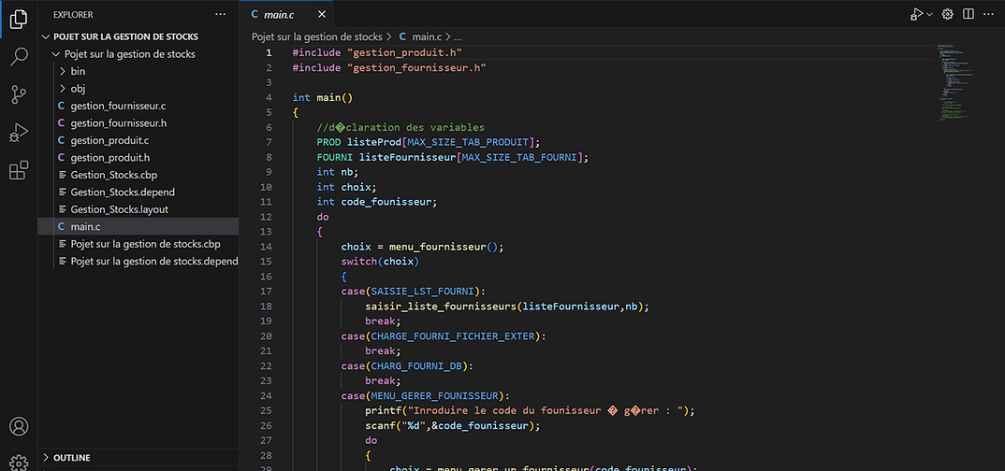Click the editor settings gear icon
This screenshot has width=1005, height=471.
pyautogui.click(x=947, y=14)
